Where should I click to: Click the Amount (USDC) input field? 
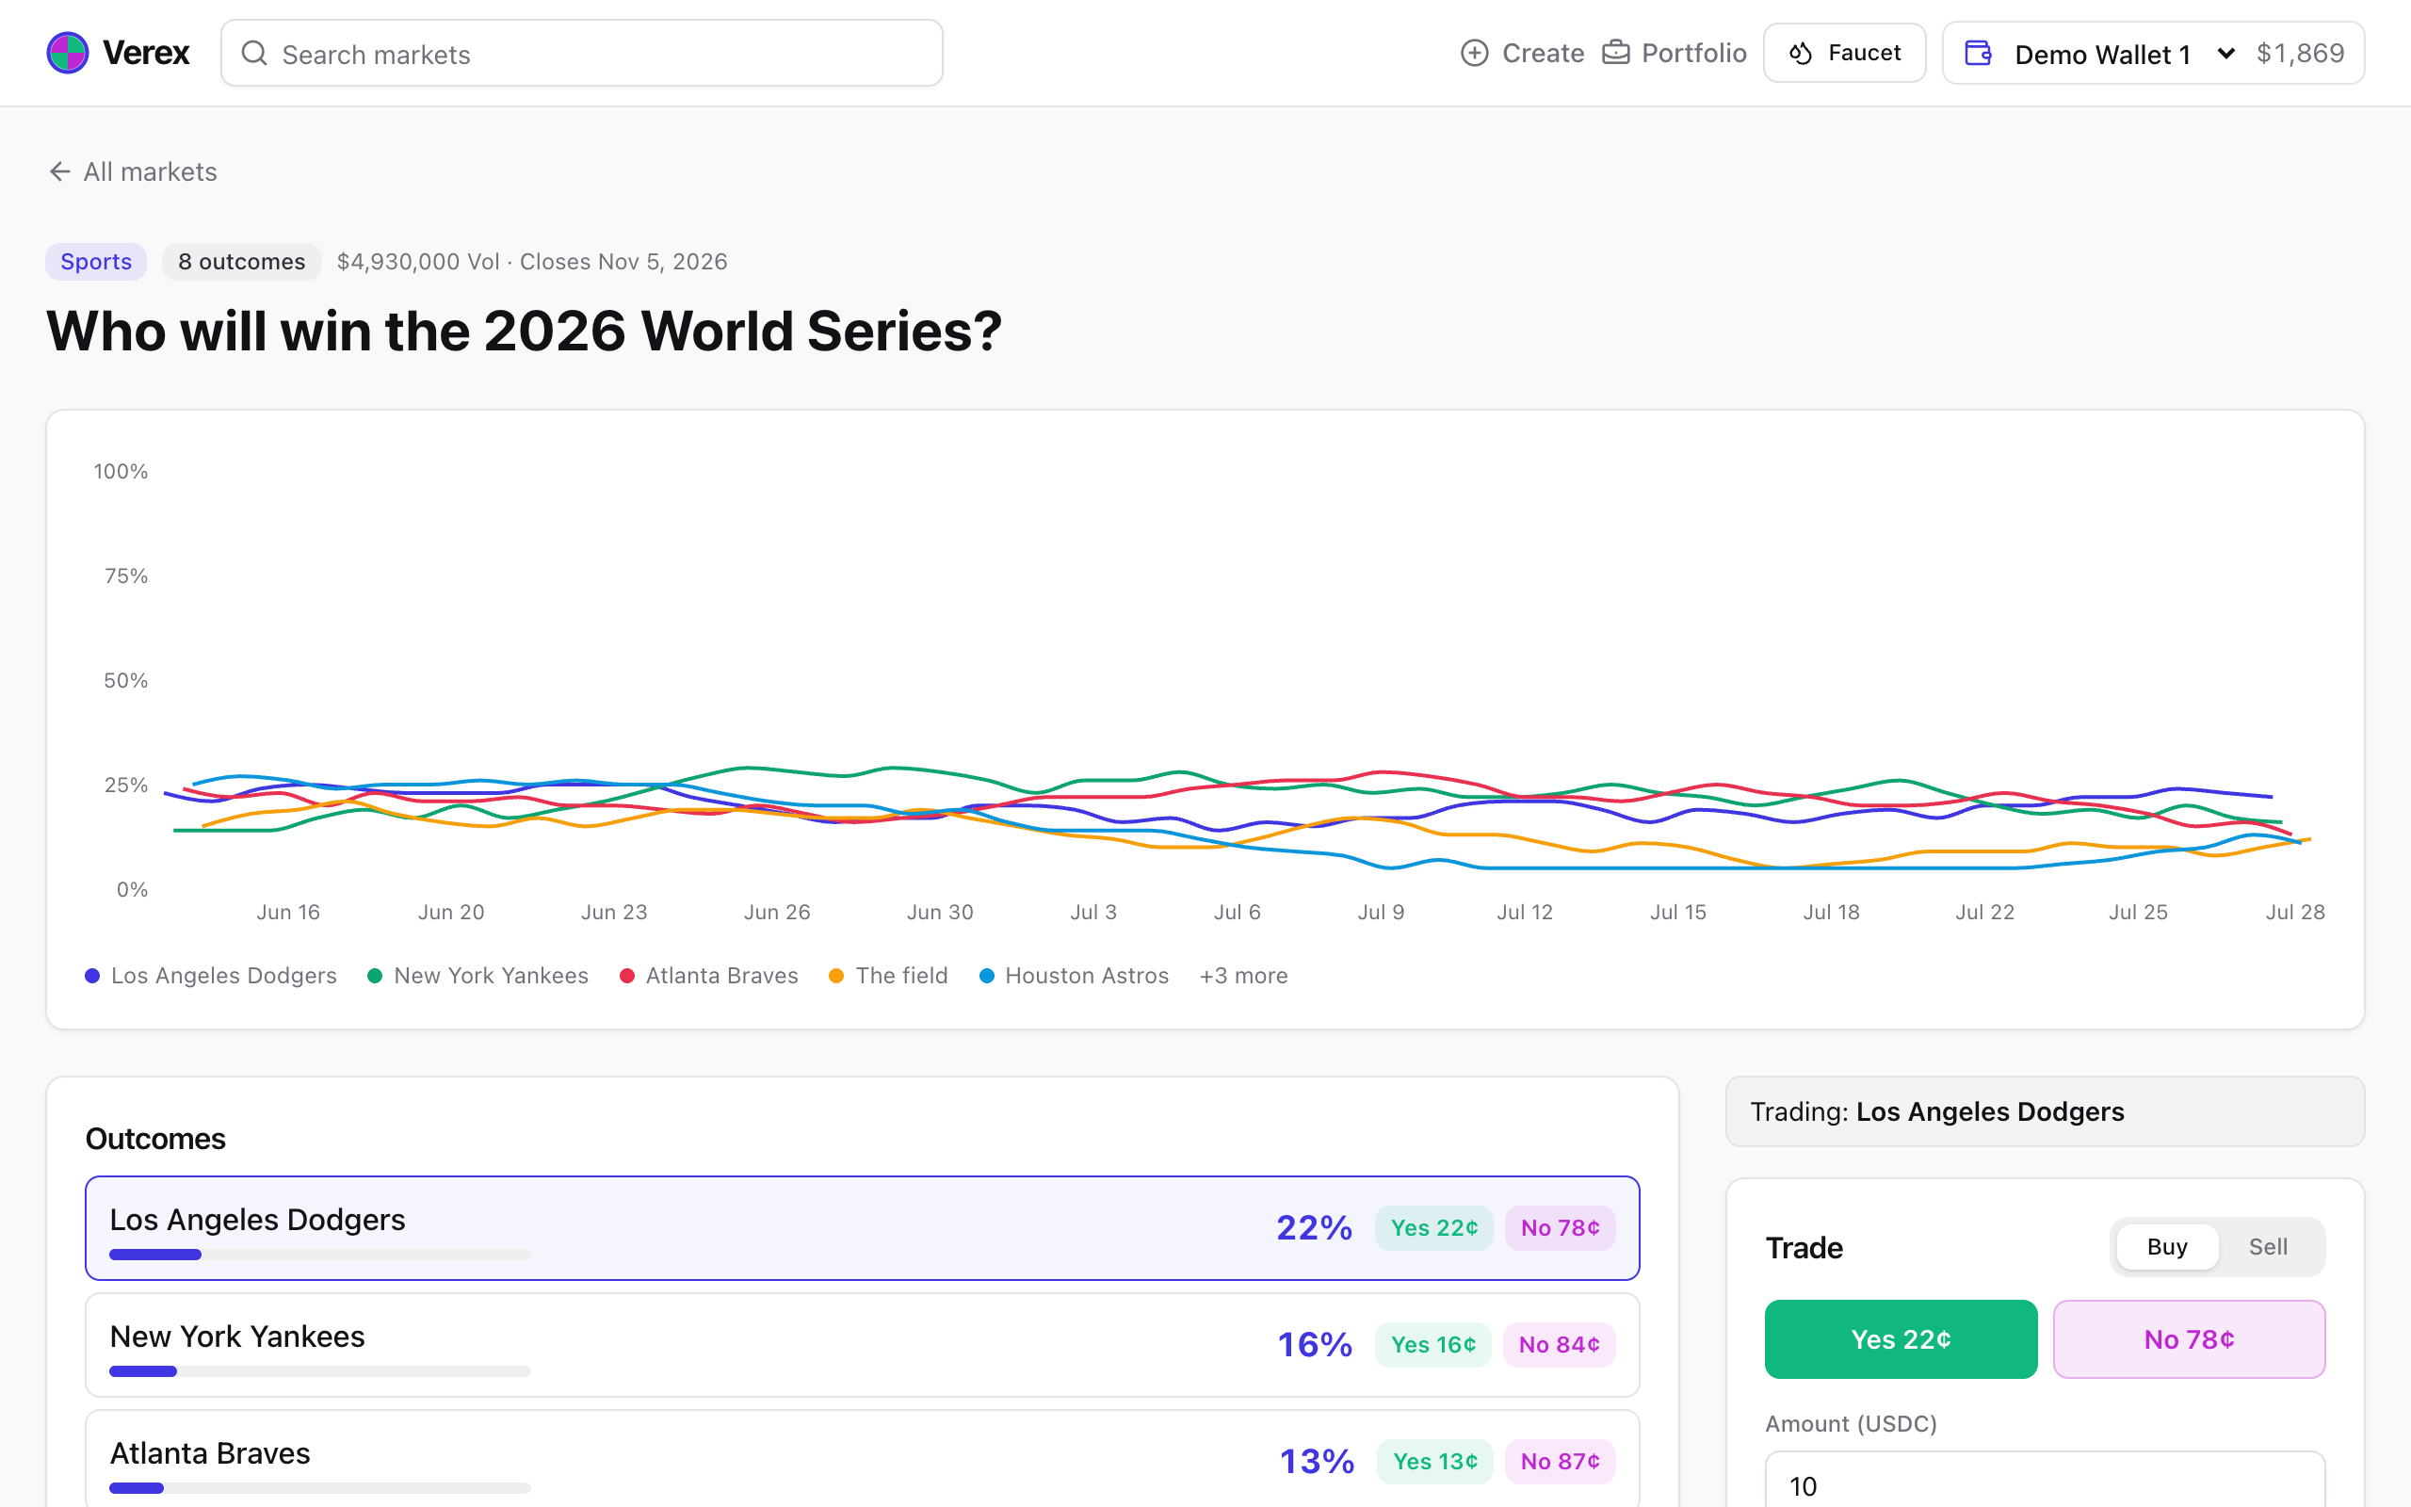tap(2045, 1480)
